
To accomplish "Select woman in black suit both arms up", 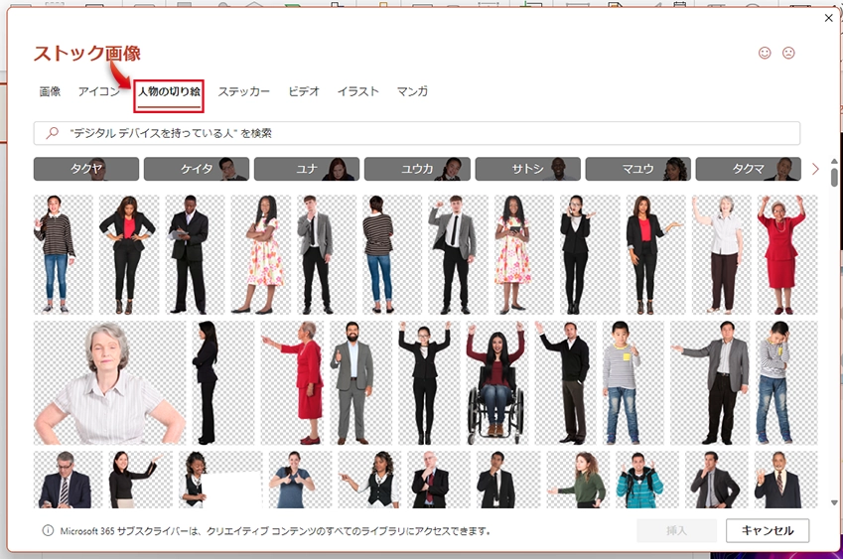I will 429,382.
